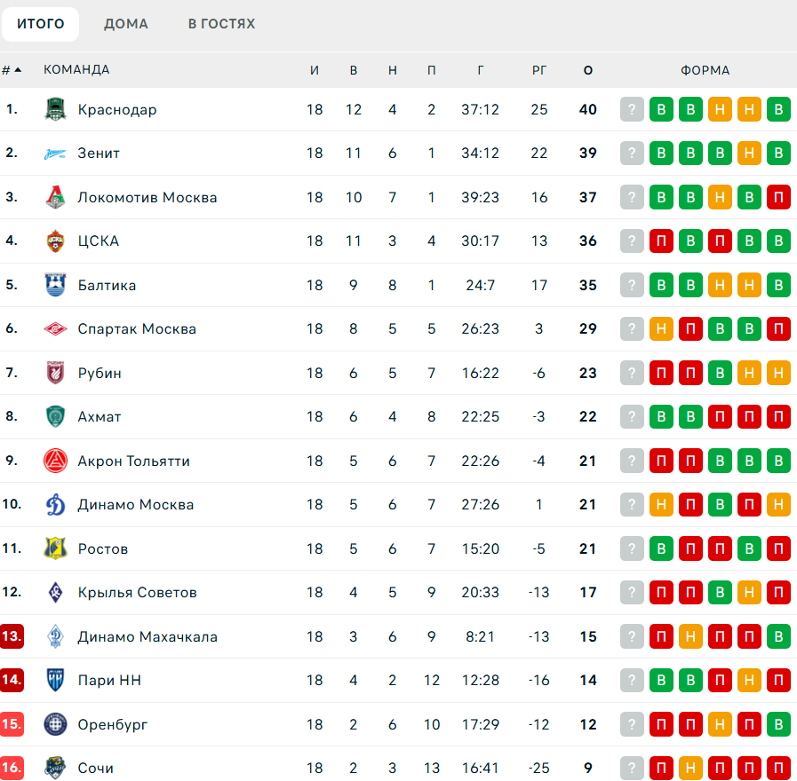Open the Крылья Советов team link
Screen dimensions: 797x781
137,592
